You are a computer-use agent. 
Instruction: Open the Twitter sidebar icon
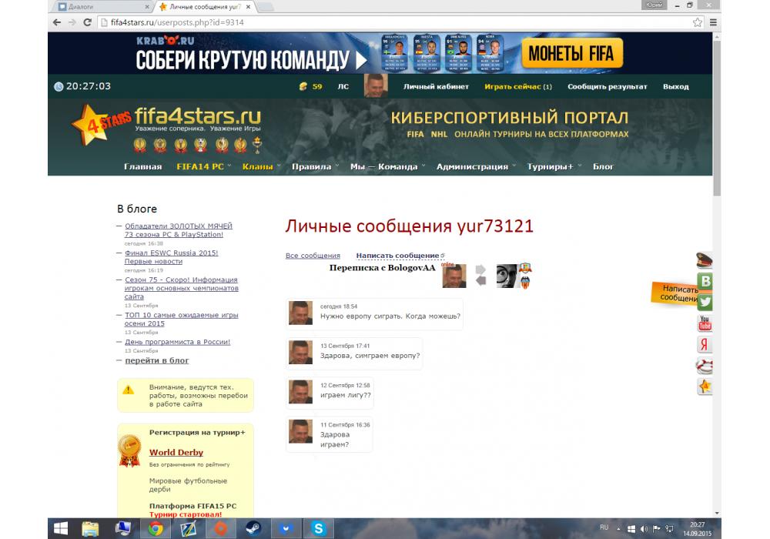[705, 302]
